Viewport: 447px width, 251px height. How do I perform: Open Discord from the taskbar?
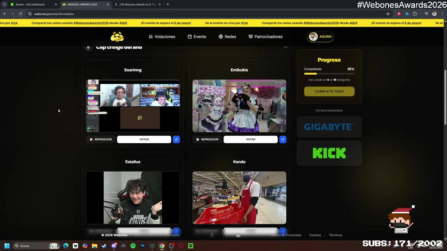114,246
